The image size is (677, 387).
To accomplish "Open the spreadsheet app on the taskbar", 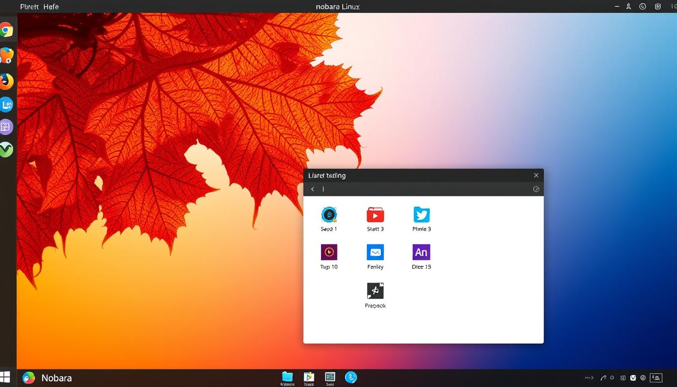I will 330,377.
